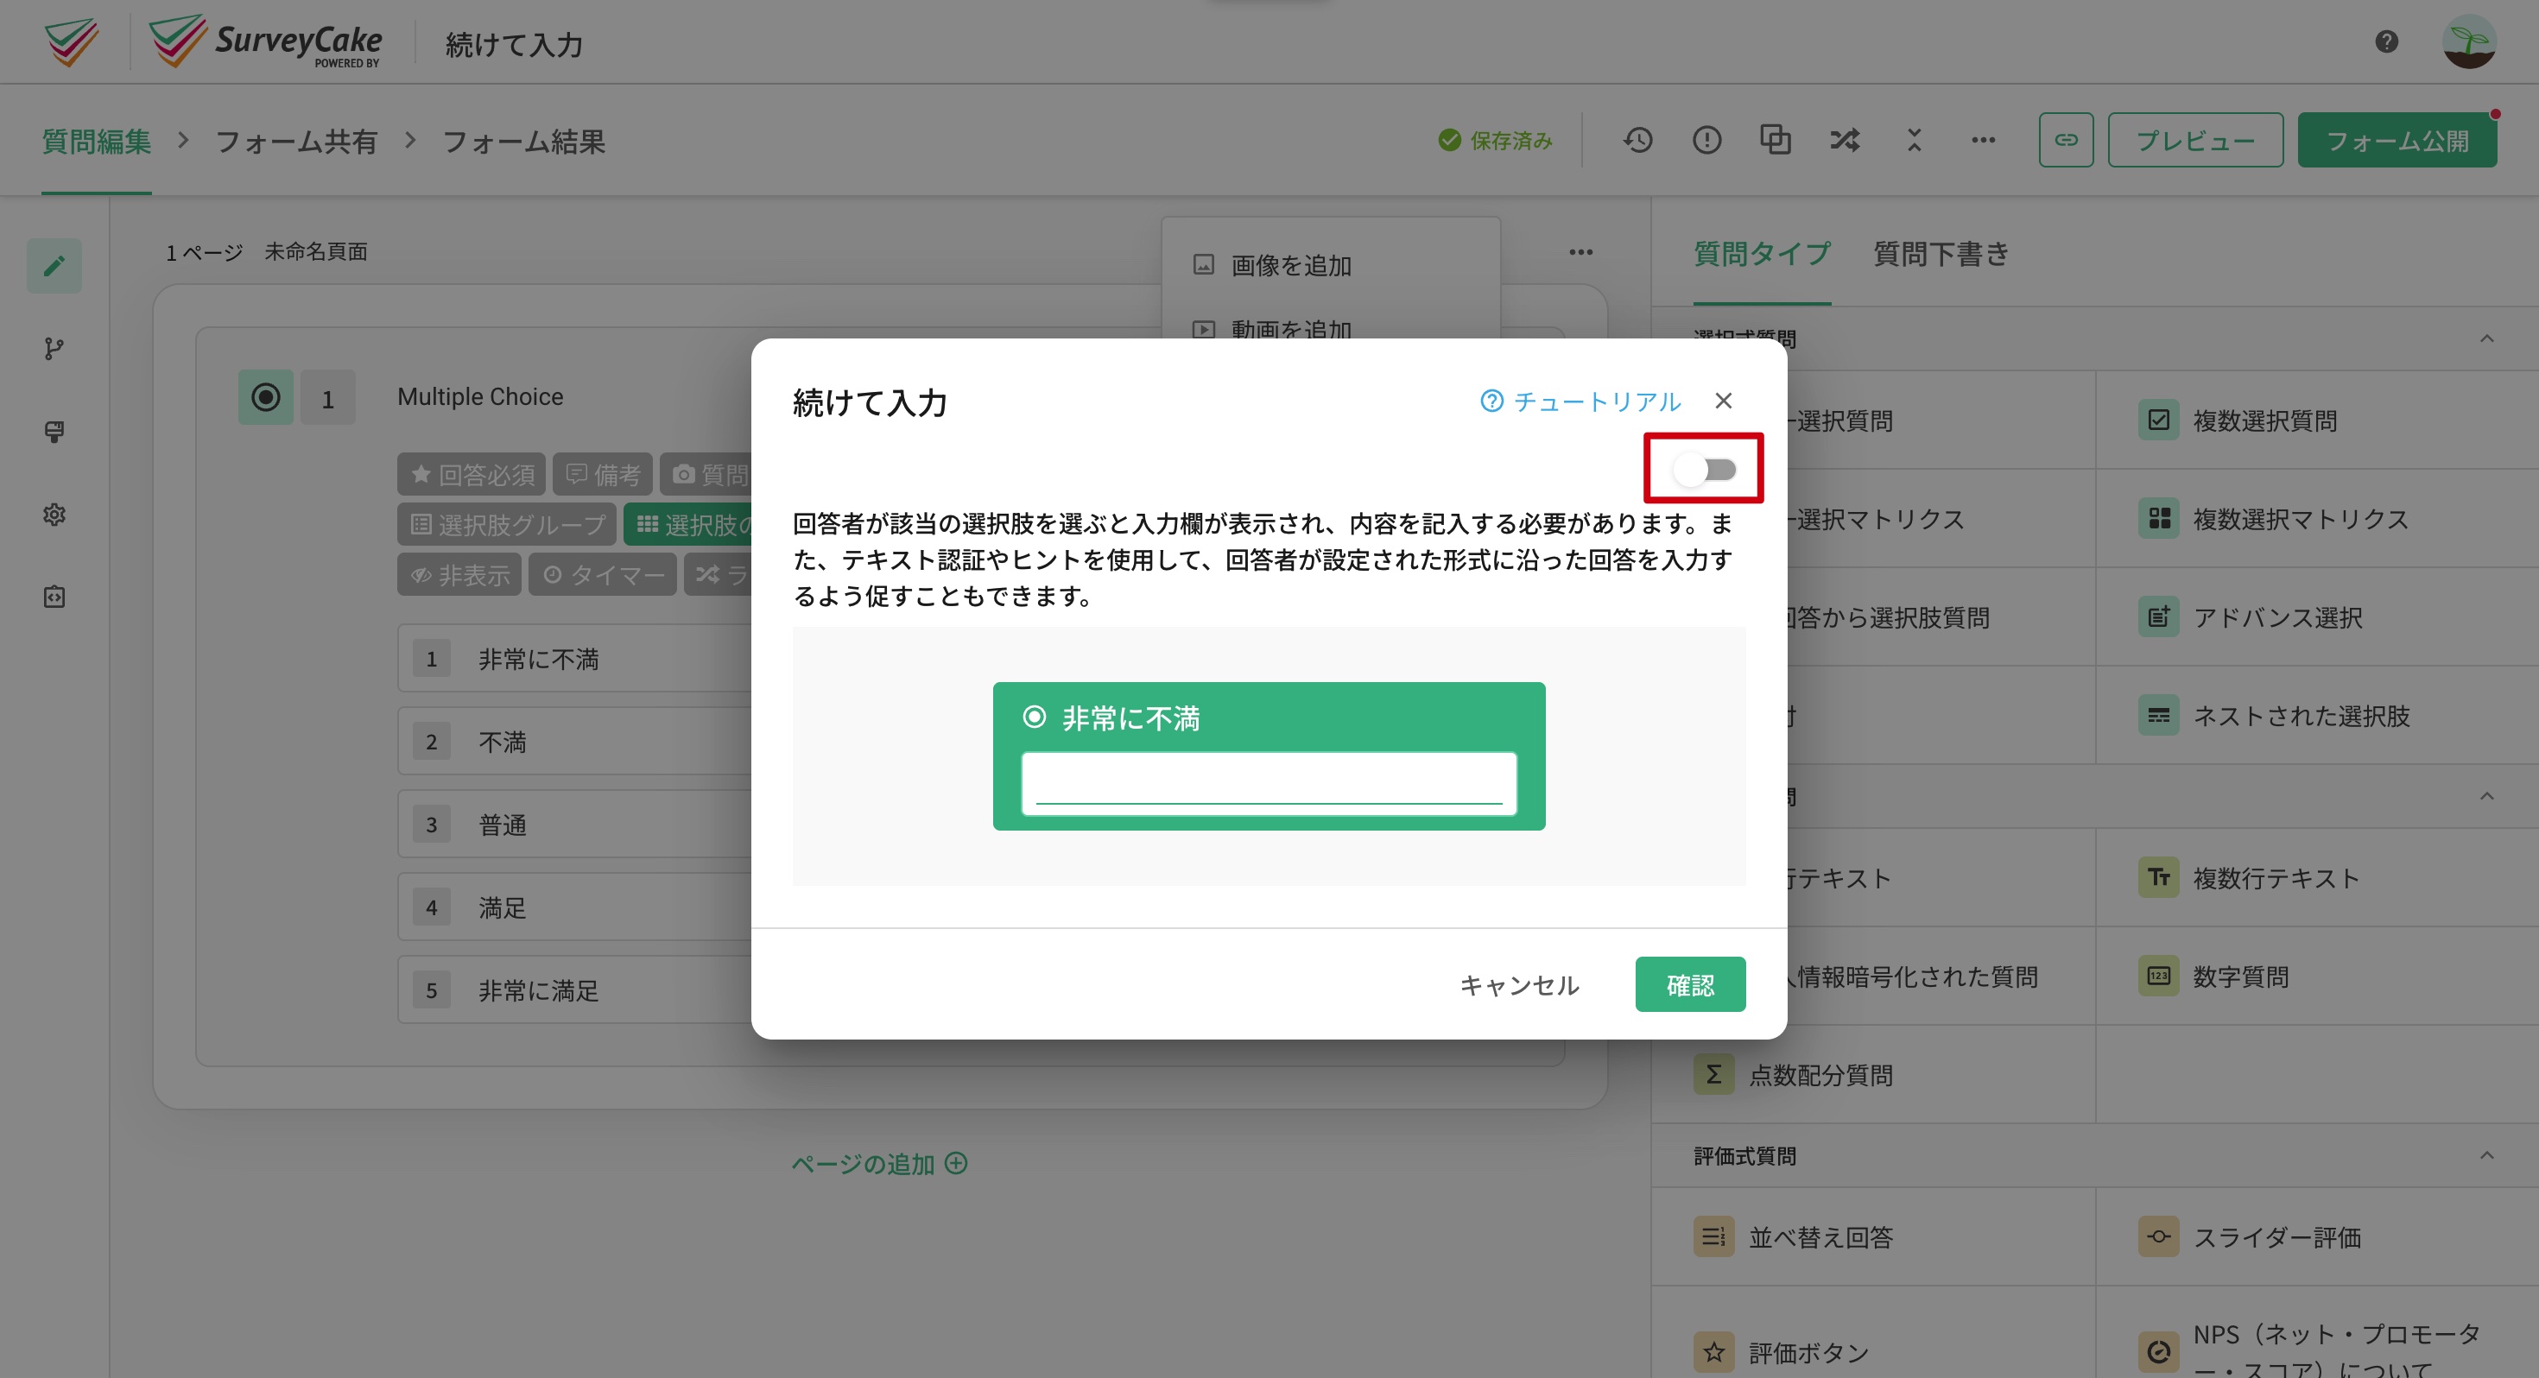Viewport: 2539px width, 1378px height.
Task: Add a スライダー評価 question type
Action: tap(2316, 1236)
